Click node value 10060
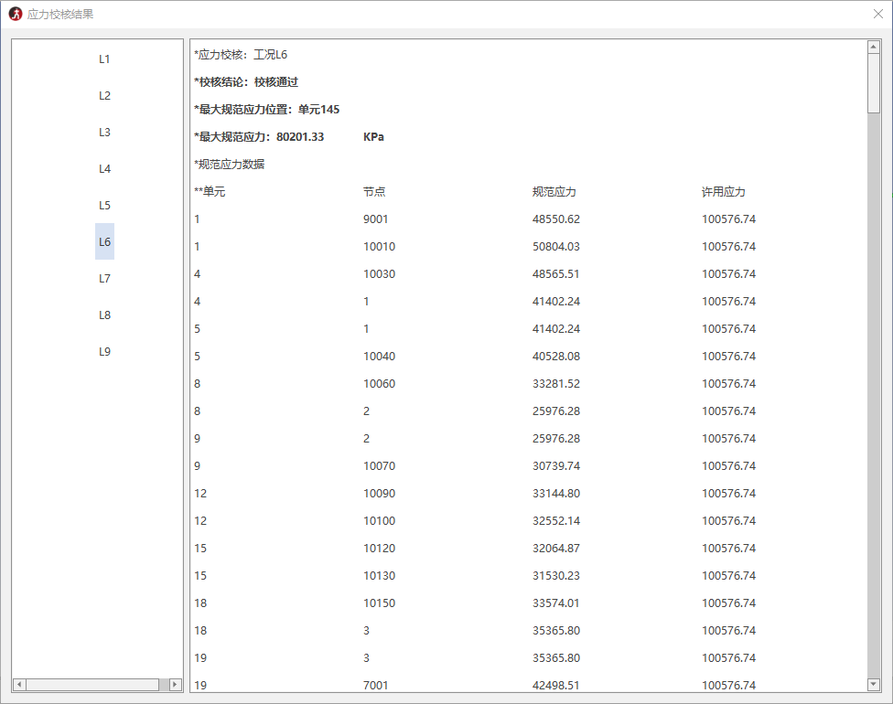The width and height of the screenshot is (893, 704). (x=380, y=384)
